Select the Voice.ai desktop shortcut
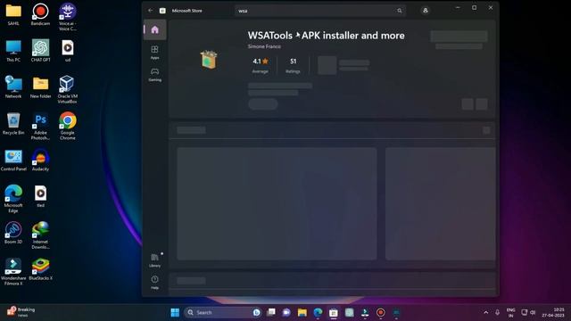This screenshot has height=321, width=571. click(68, 17)
